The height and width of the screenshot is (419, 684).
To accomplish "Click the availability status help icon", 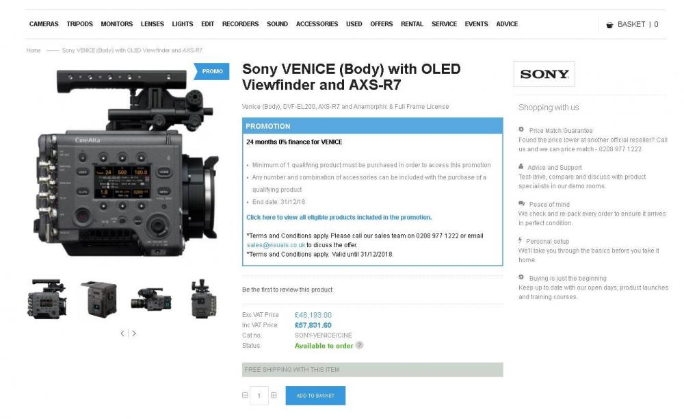I will [360, 346].
